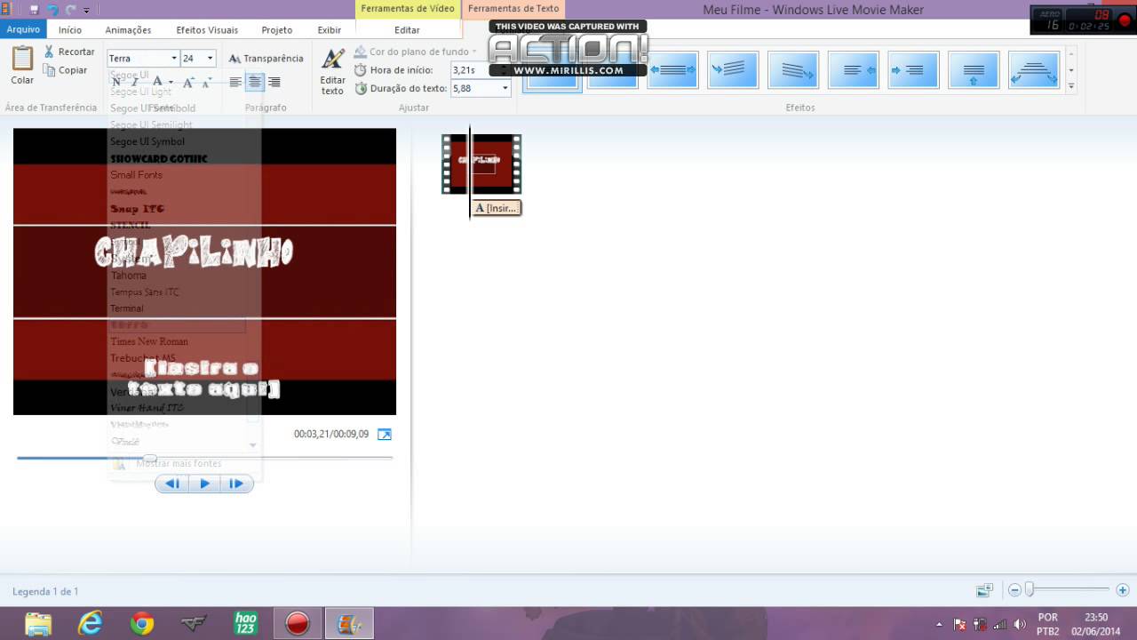
Task: Switch to the Projeto tab
Action: [277, 29]
